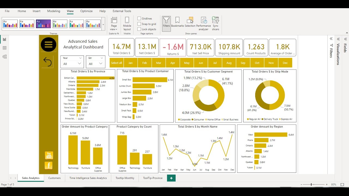
Task: Expand the Themes gallery dropdown
Action: pyautogui.click(x=103, y=24)
